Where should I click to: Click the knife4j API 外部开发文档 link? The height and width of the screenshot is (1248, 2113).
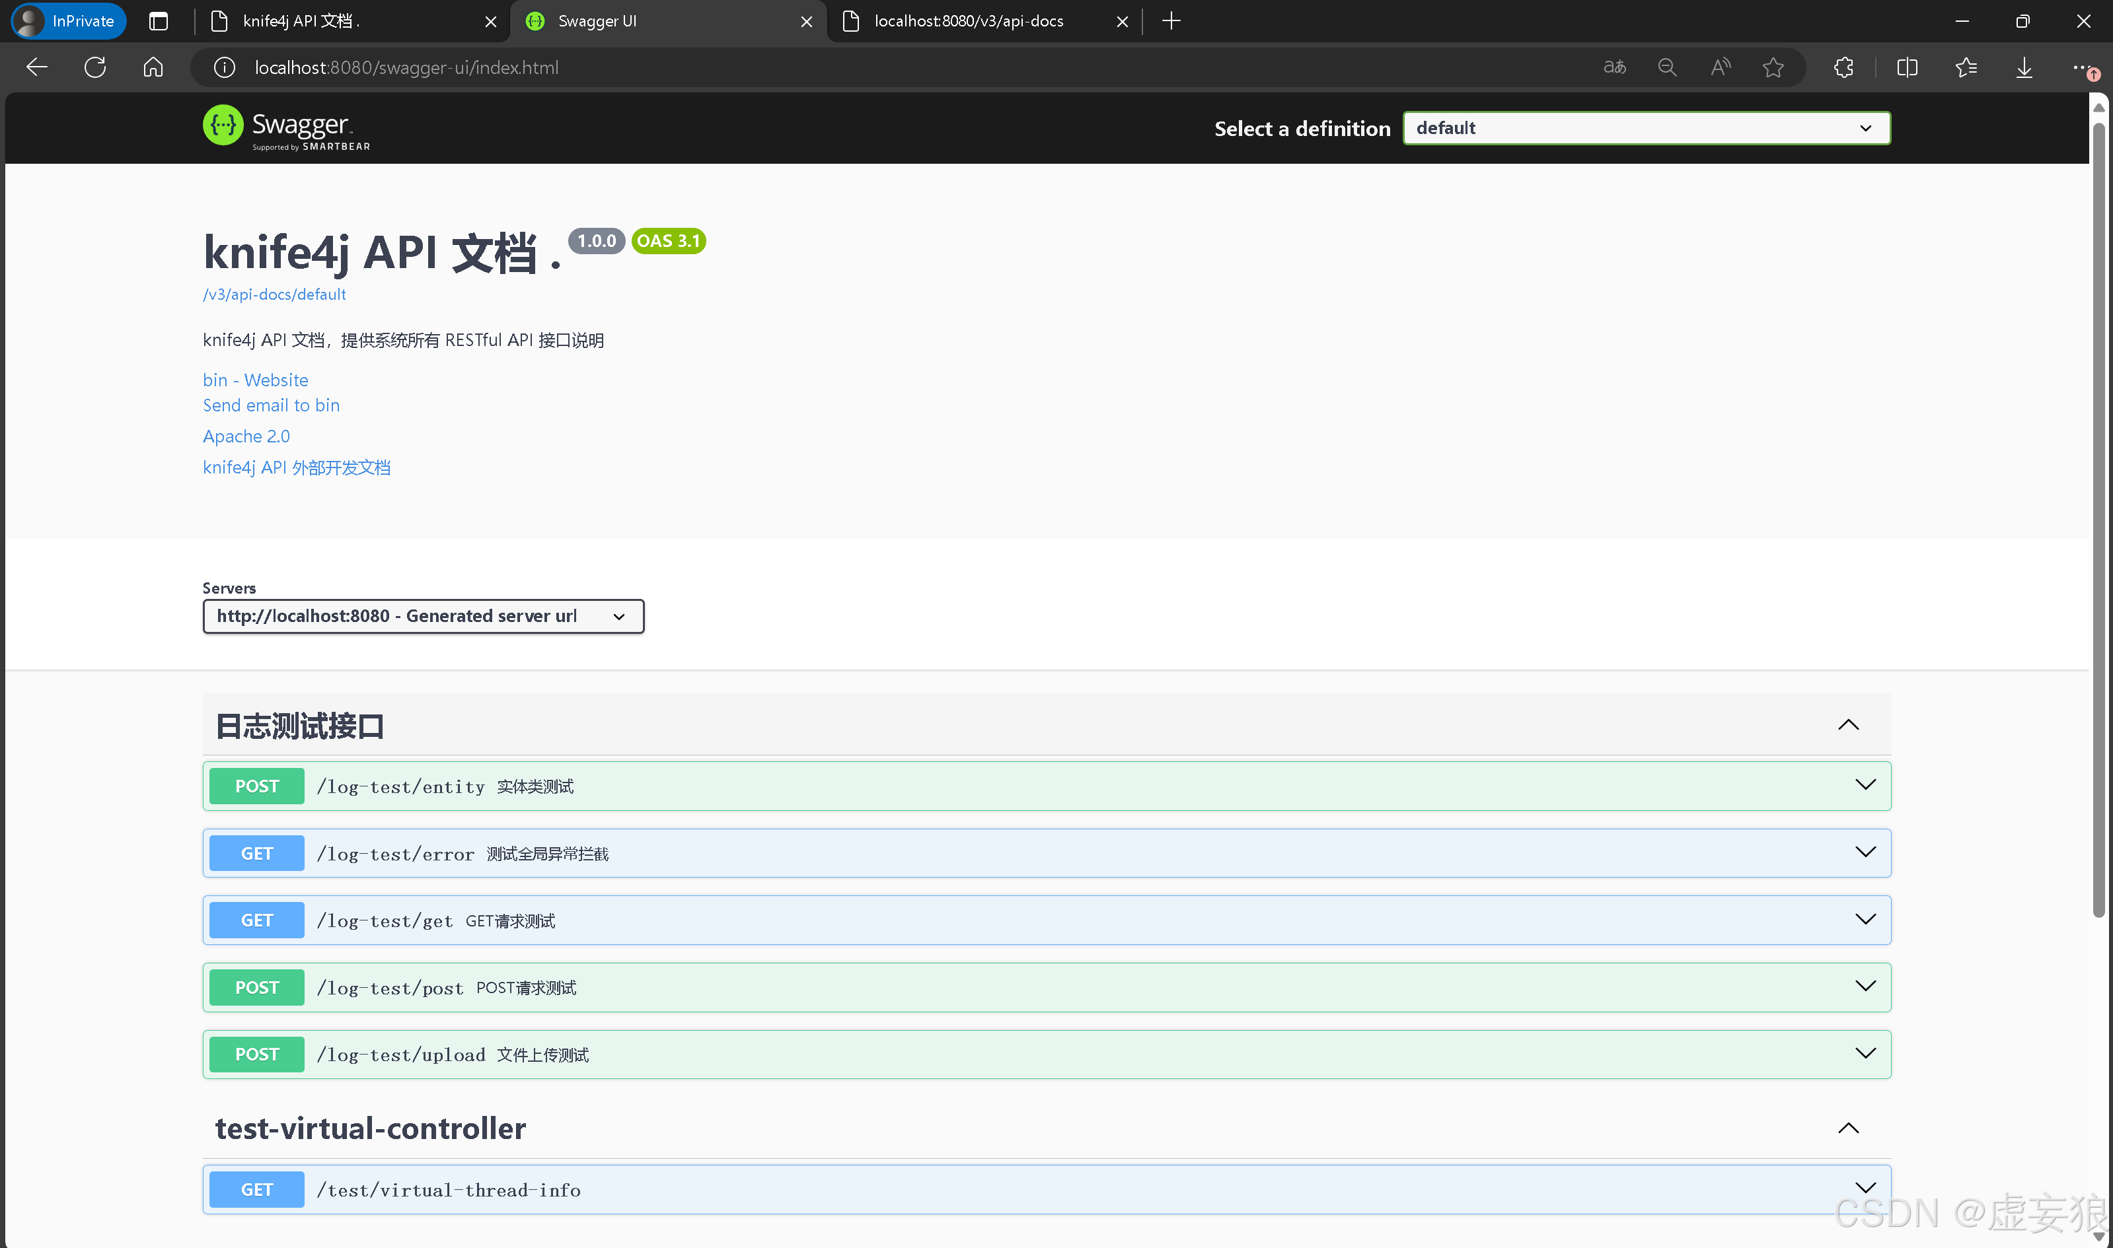(x=296, y=467)
